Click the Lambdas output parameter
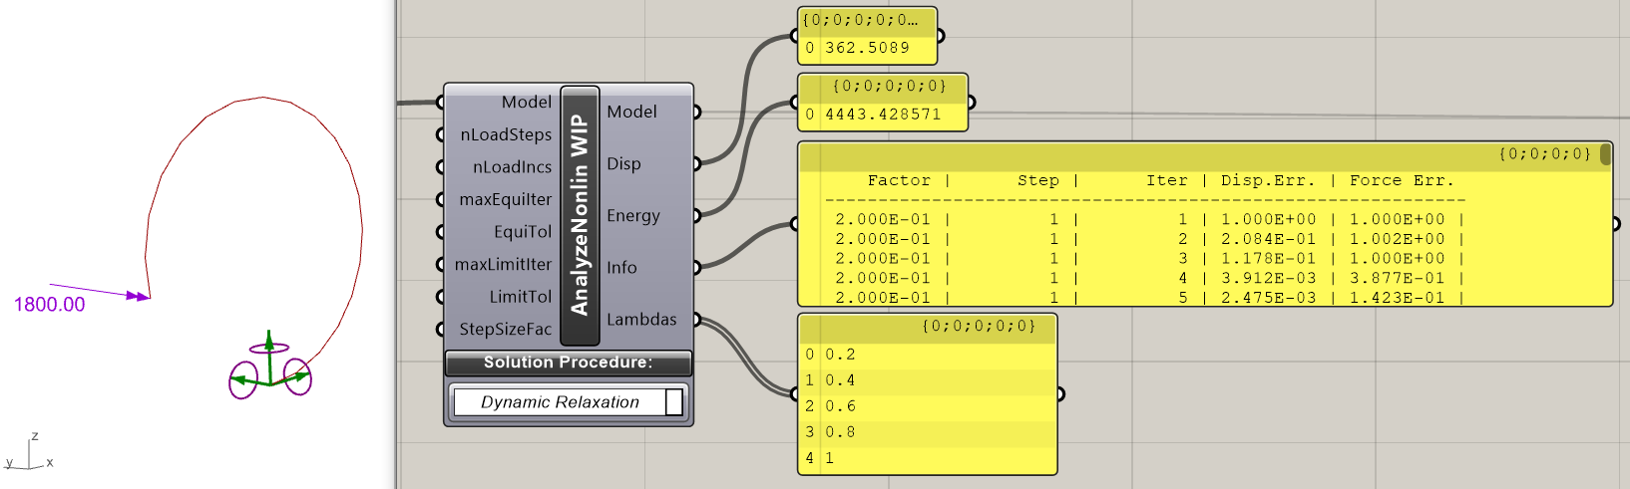1630x489 pixels. pyautogui.click(x=640, y=320)
